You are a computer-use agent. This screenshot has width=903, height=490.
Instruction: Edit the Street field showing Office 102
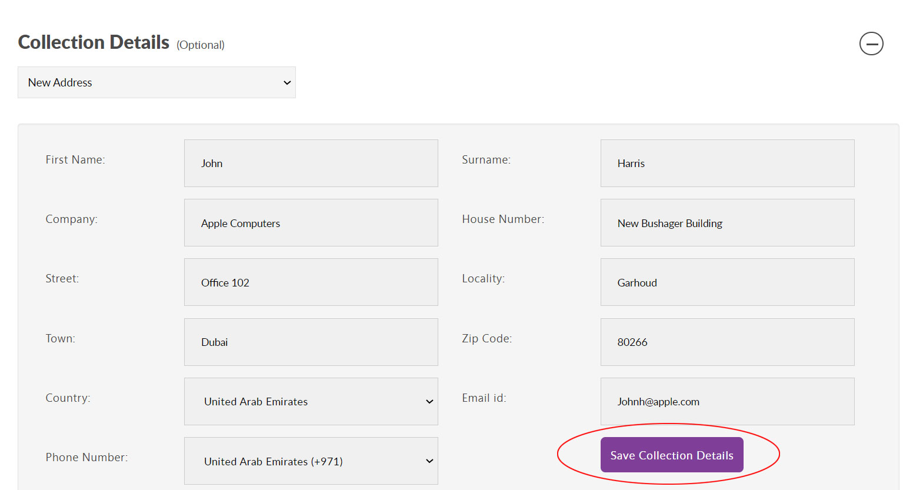click(x=311, y=282)
